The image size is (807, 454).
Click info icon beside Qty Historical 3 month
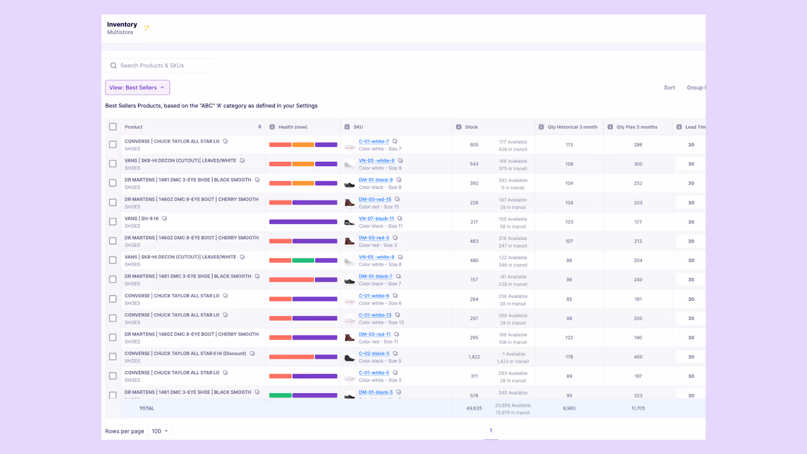tap(541, 127)
